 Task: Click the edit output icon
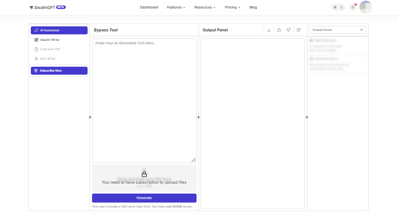point(298,30)
